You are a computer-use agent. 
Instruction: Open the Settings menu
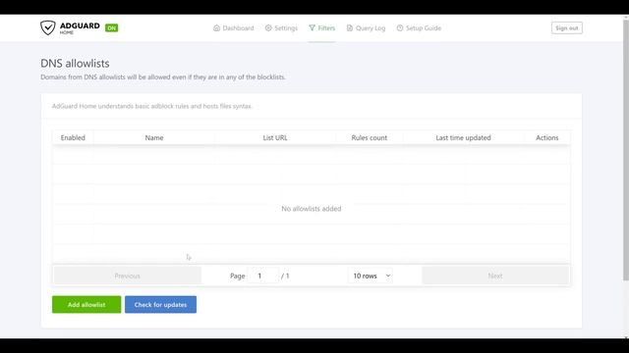(x=281, y=28)
